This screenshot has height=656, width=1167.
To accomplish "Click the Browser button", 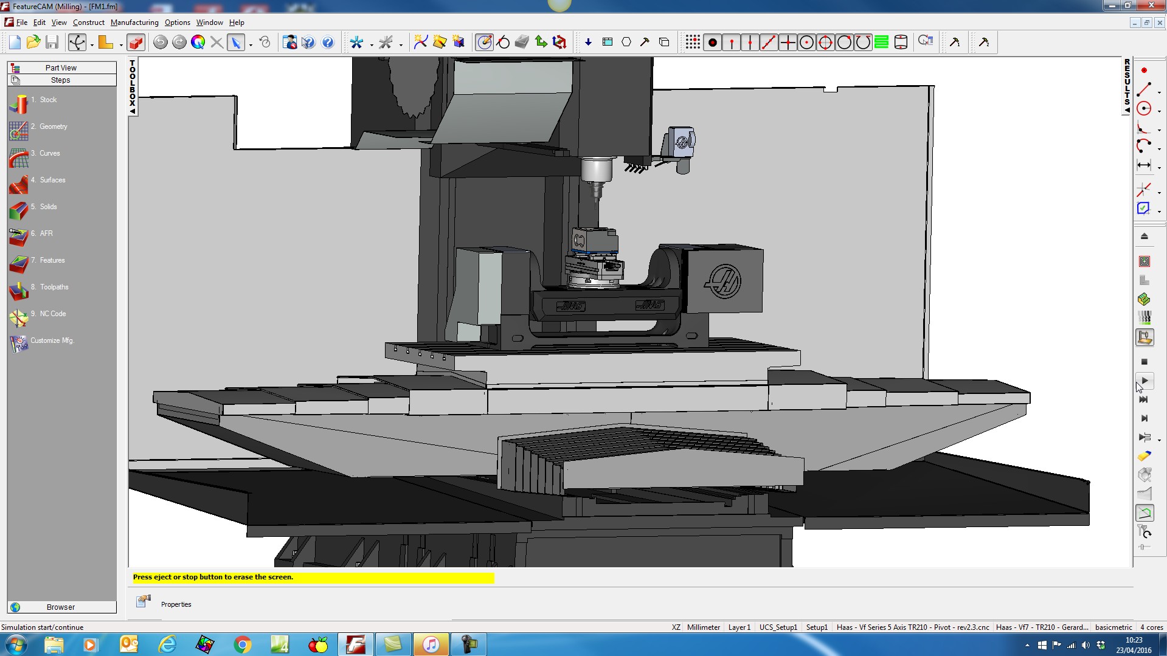I will coord(61,607).
